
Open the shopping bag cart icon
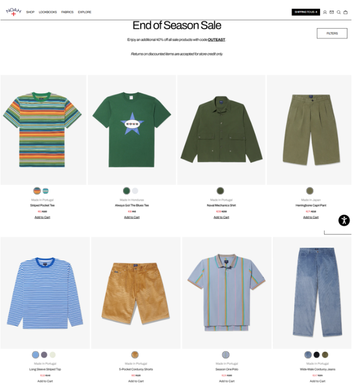click(345, 12)
